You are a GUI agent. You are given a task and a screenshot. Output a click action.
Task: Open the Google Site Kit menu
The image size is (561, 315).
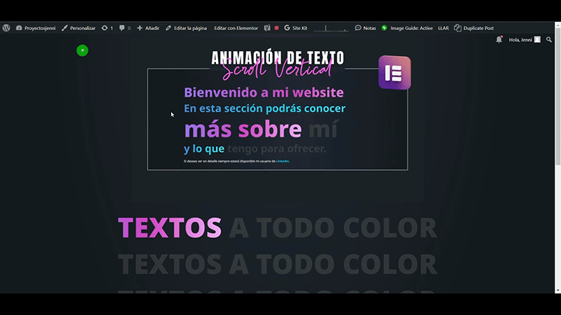pos(296,28)
